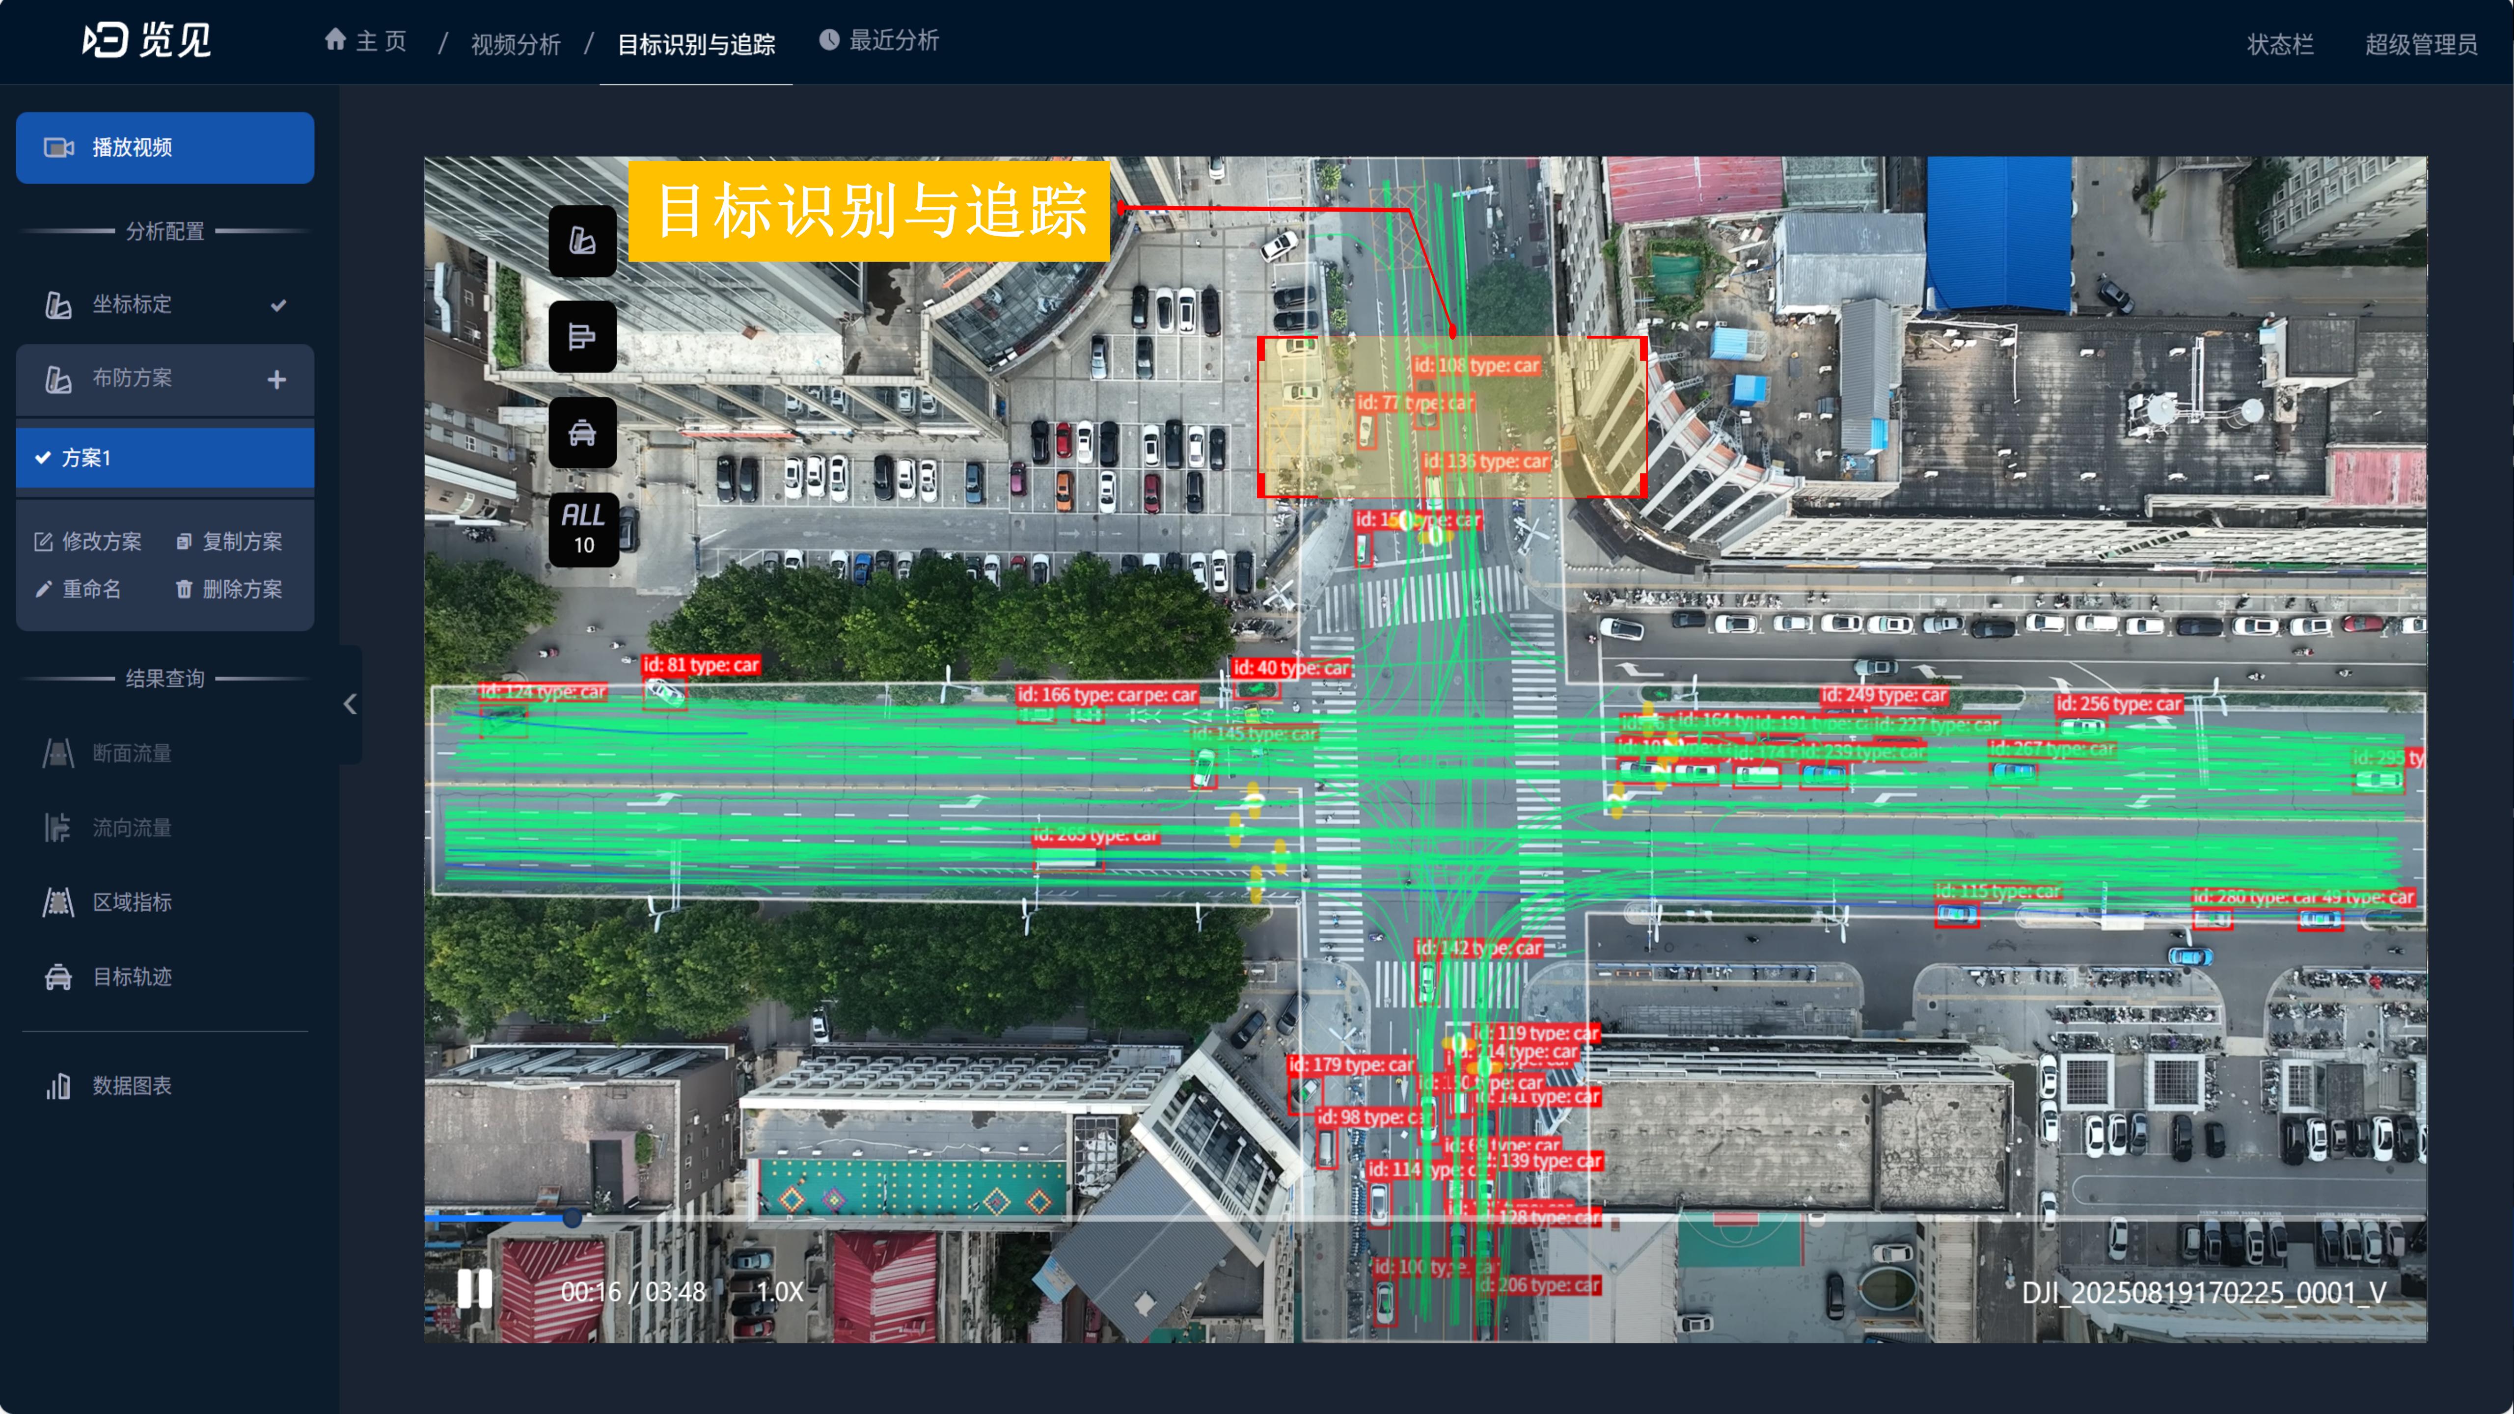Collapse the left sidebar panel arrow
Image resolution: width=2514 pixels, height=1414 pixels.
(x=351, y=704)
